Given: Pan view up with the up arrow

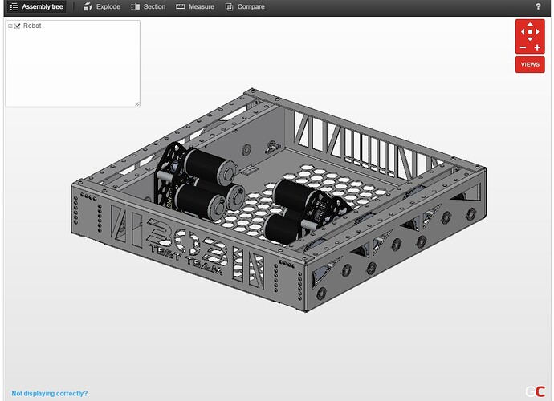Looking at the screenshot, I should [x=530, y=24].
